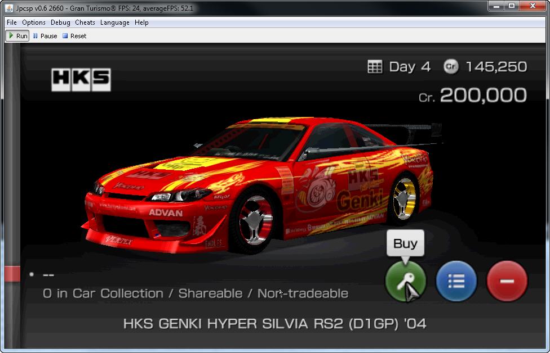Screen dimensions: 550x353
Task: Open the File menu
Action: pos(12,22)
